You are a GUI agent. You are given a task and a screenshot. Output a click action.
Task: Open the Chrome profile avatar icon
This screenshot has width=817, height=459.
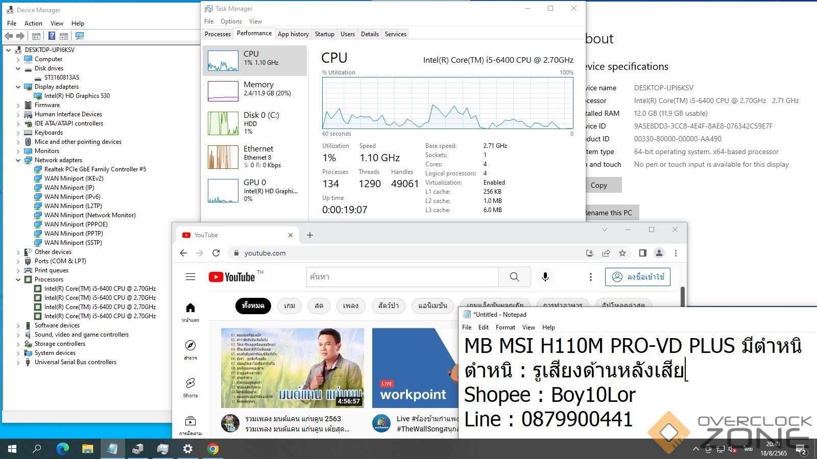[x=659, y=253]
